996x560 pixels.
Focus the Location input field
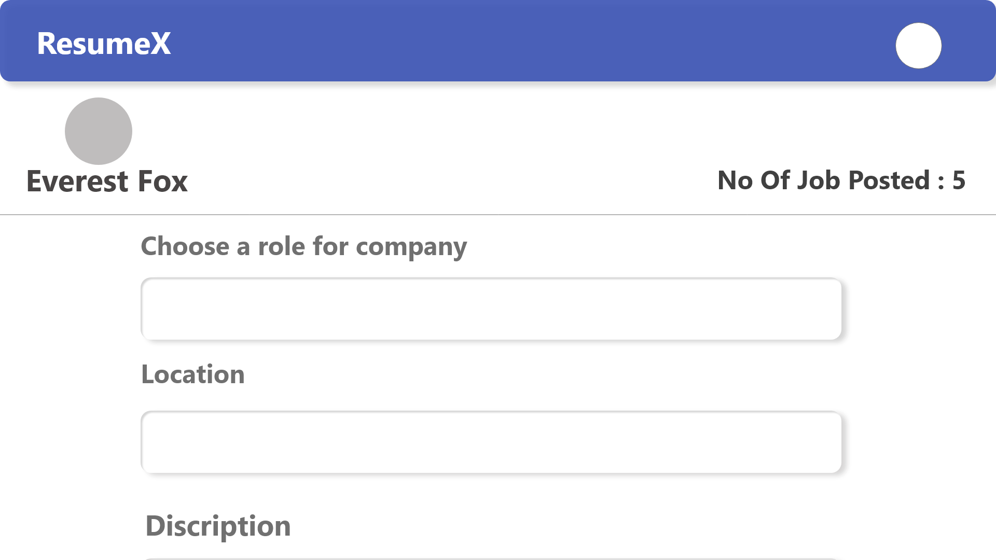click(x=491, y=442)
